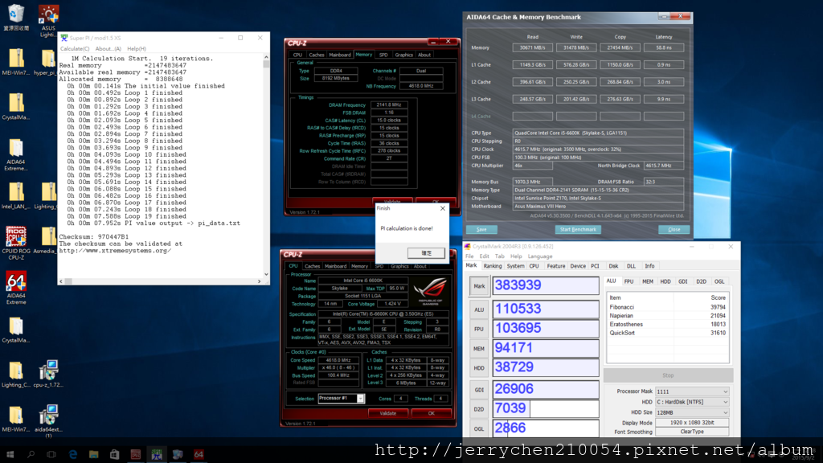Open the DLL tab in CrystalMark

[631, 266]
